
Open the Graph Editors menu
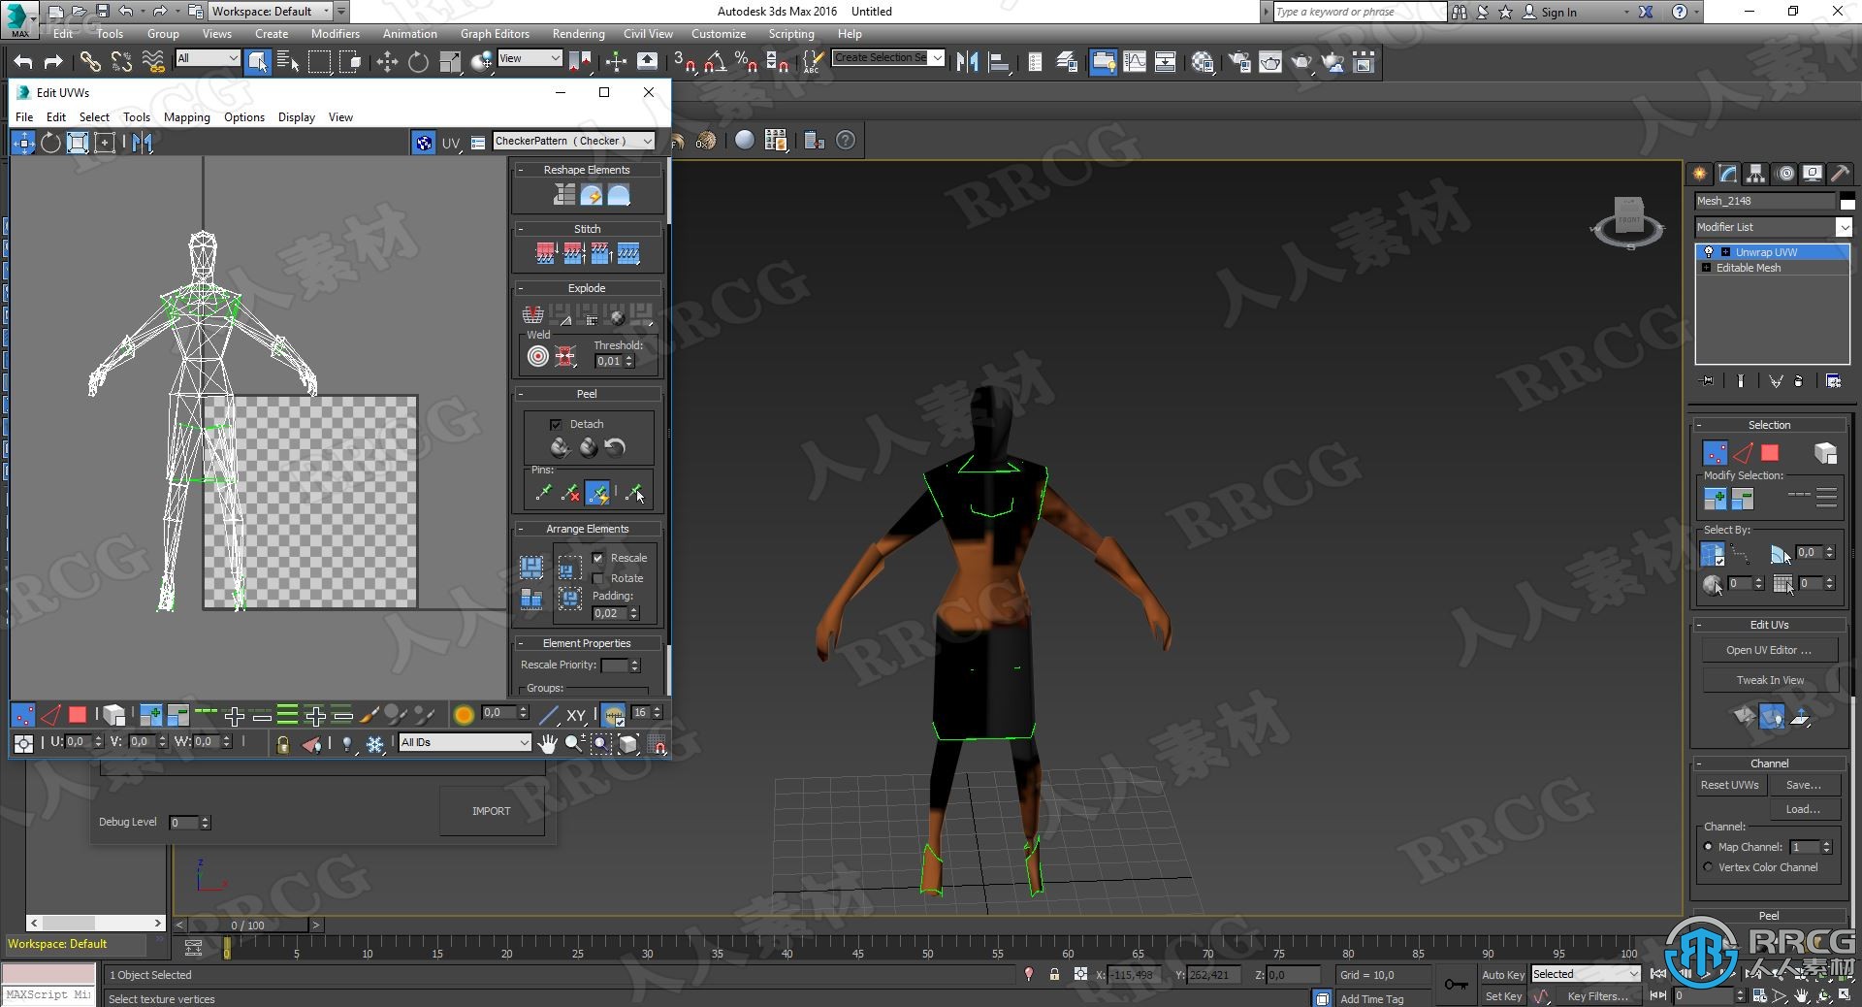pyautogui.click(x=495, y=33)
